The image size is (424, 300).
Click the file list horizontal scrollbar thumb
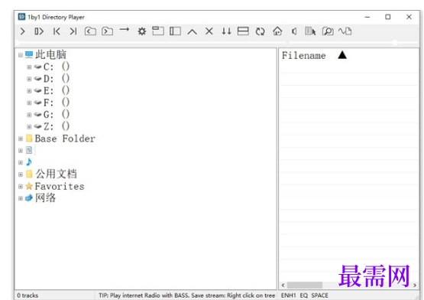[305, 285]
